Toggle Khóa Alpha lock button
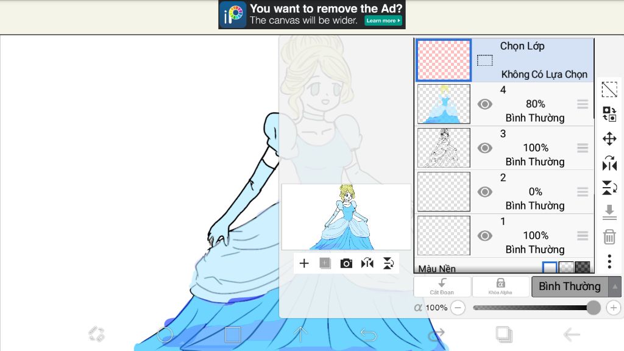Viewport: 624px width, 351px height. click(x=500, y=286)
